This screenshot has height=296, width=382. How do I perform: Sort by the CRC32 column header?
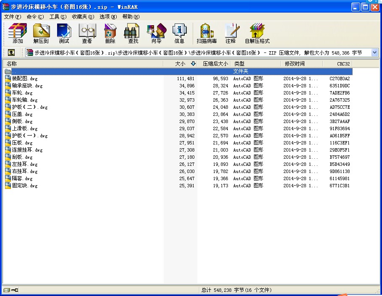tap(343, 64)
